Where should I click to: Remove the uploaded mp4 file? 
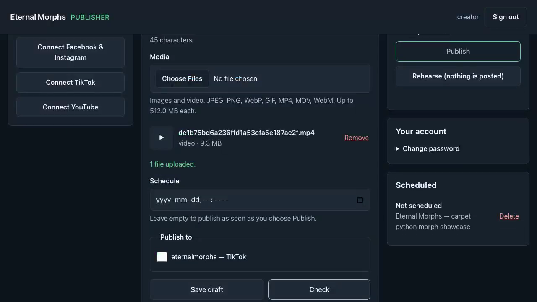coord(357,138)
